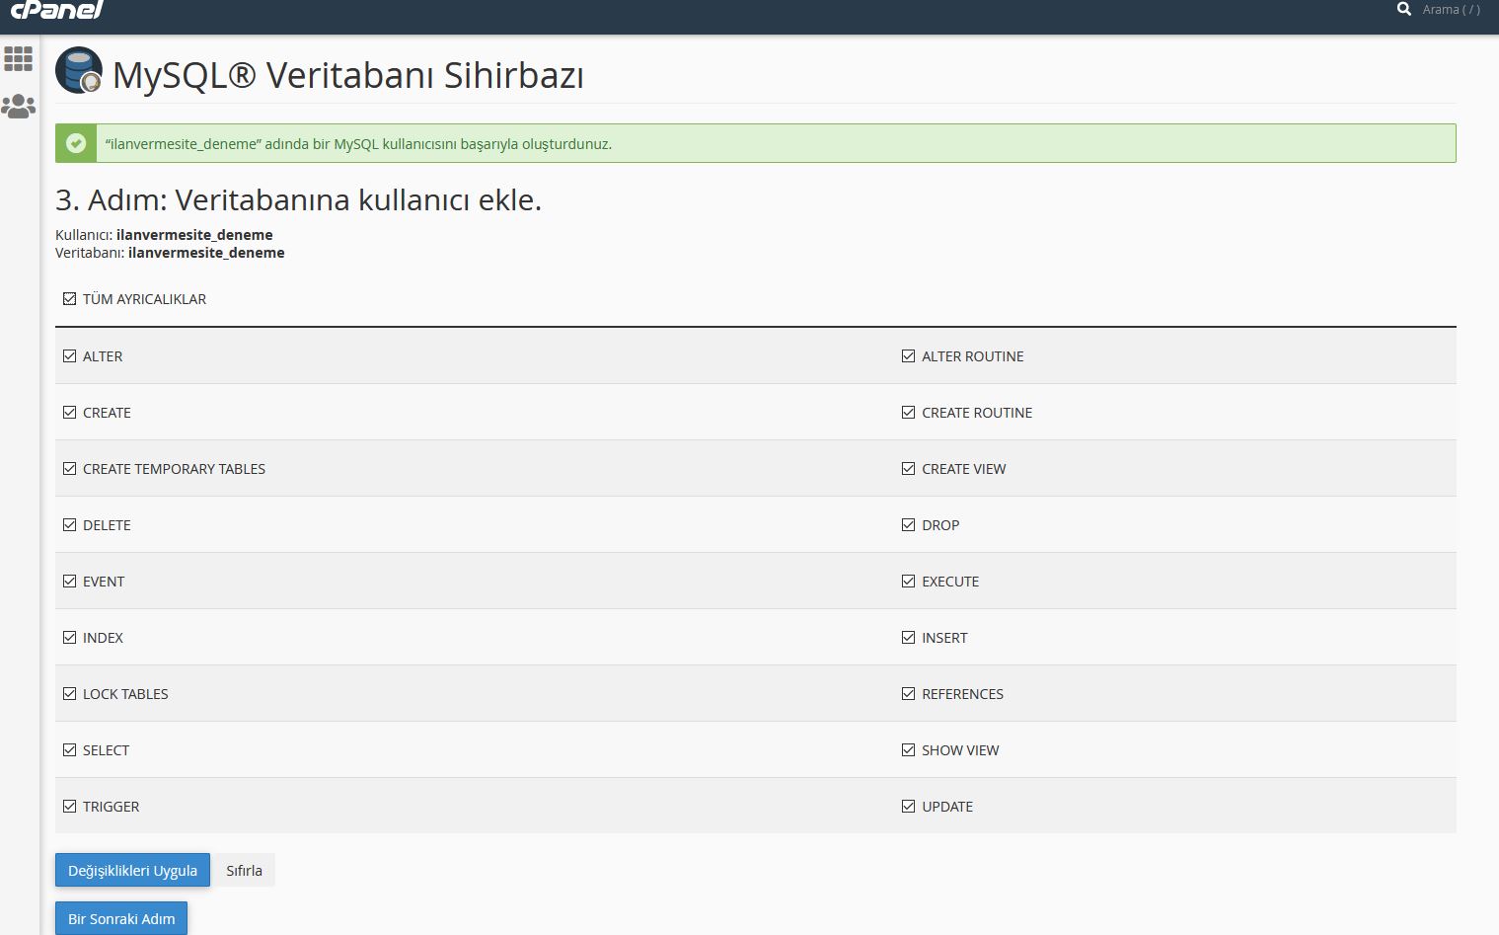Viewport: 1499px width, 935px height.
Task: Click the search magnifier icon
Action: [1404, 10]
